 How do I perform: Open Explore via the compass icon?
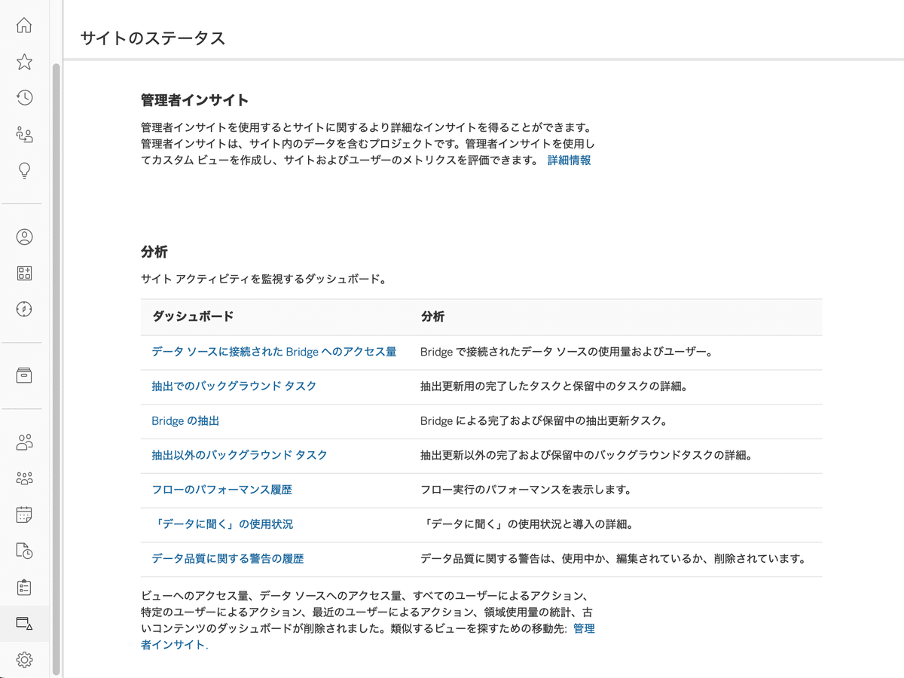pyautogui.click(x=24, y=310)
